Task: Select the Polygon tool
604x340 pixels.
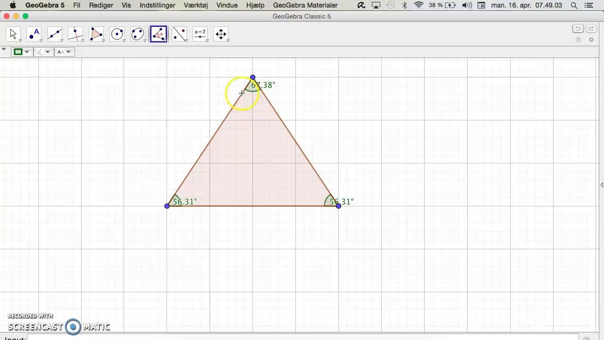Action: pos(96,34)
